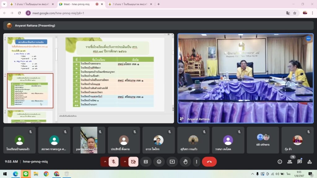
Task: Leave the call with red hang-up button
Action: (x=209, y=162)
